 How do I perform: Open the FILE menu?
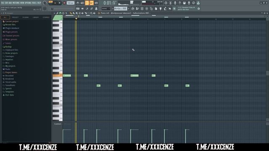point(3,3)
